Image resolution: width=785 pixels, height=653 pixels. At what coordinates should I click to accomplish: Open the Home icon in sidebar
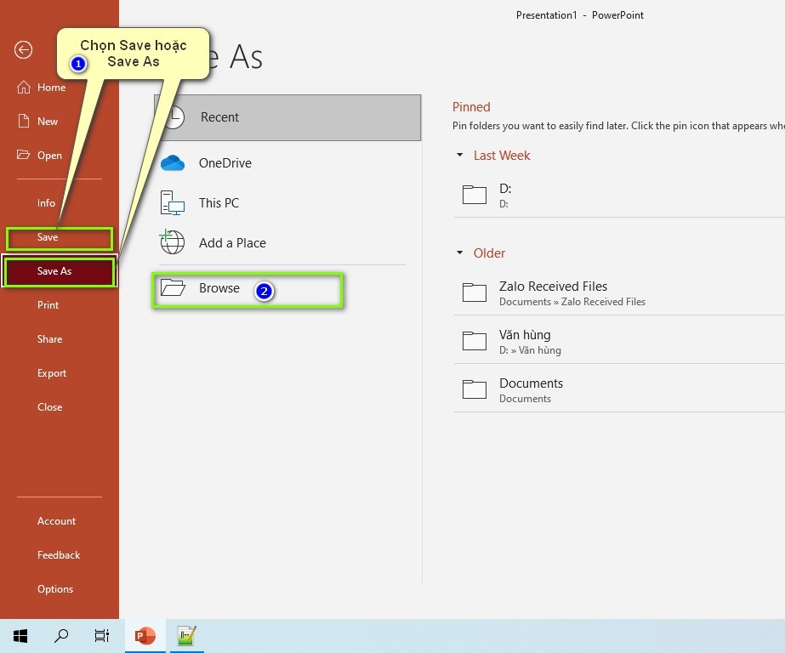click(24, 87)
